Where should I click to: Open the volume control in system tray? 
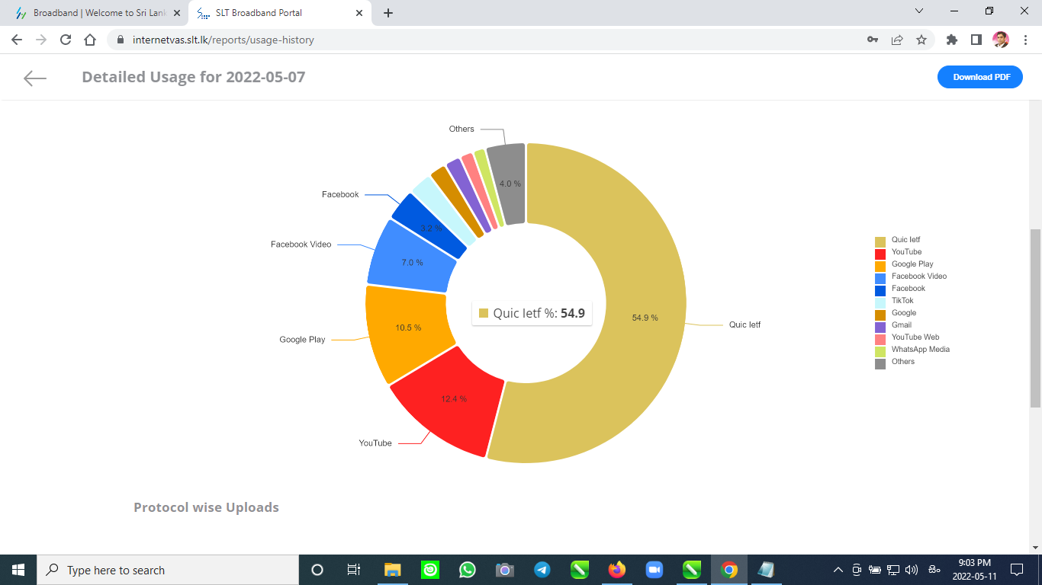[x=911, y=570]
